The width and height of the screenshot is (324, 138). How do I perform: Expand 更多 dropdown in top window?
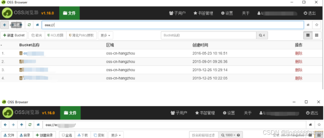pos(105,35)
